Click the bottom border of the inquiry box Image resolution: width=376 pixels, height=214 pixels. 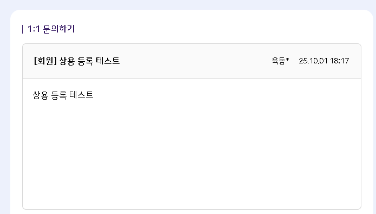coord(192,209)
